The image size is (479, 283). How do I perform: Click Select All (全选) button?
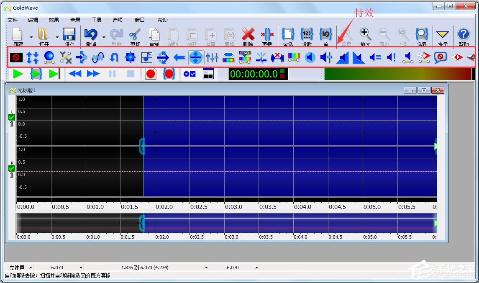[288, 36]
